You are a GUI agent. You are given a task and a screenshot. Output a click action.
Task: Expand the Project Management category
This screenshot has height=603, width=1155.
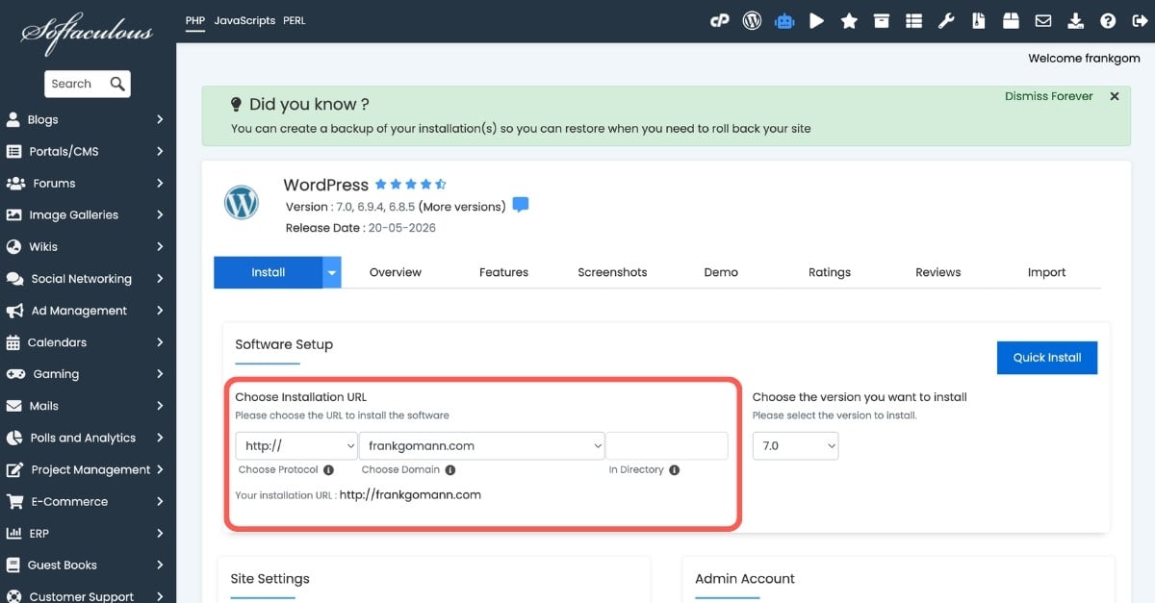coord(88,468)
